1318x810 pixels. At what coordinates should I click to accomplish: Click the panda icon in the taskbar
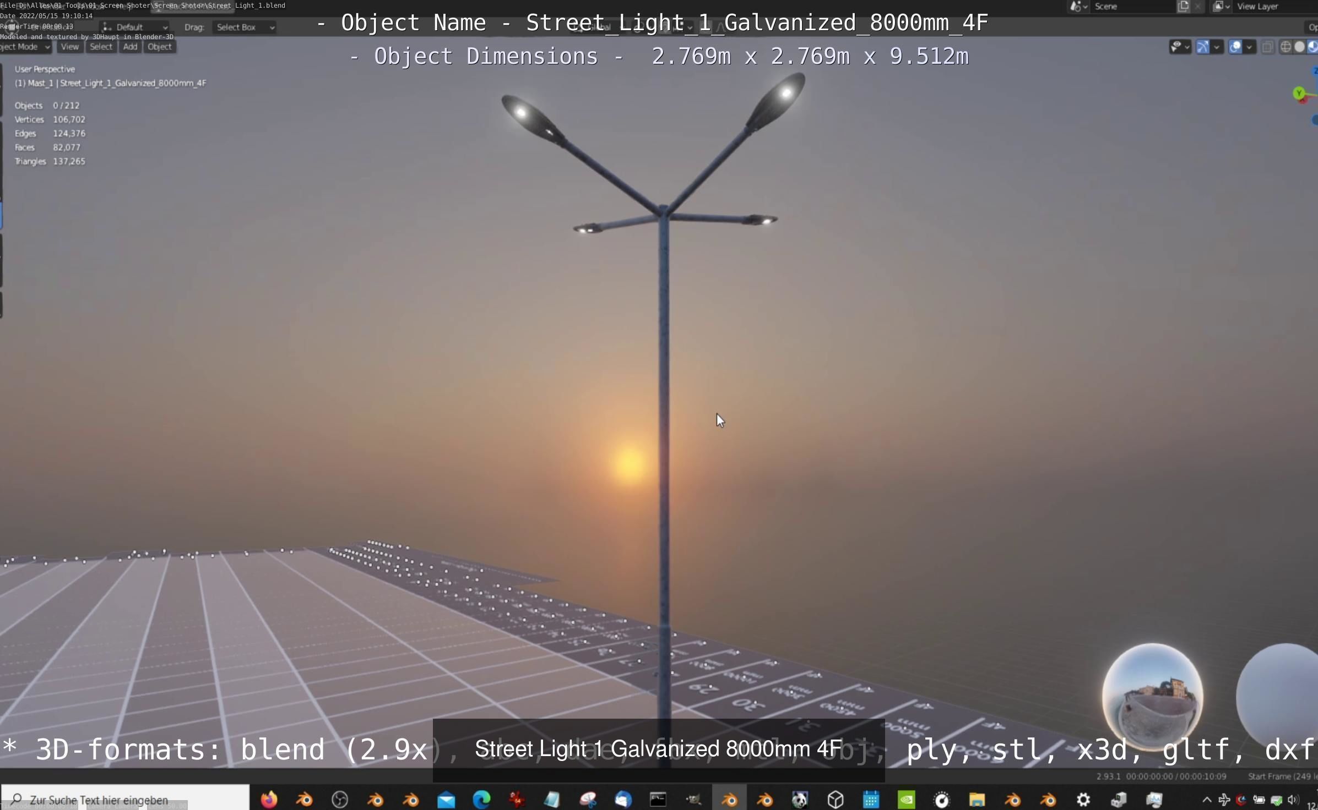pos(800,800)
